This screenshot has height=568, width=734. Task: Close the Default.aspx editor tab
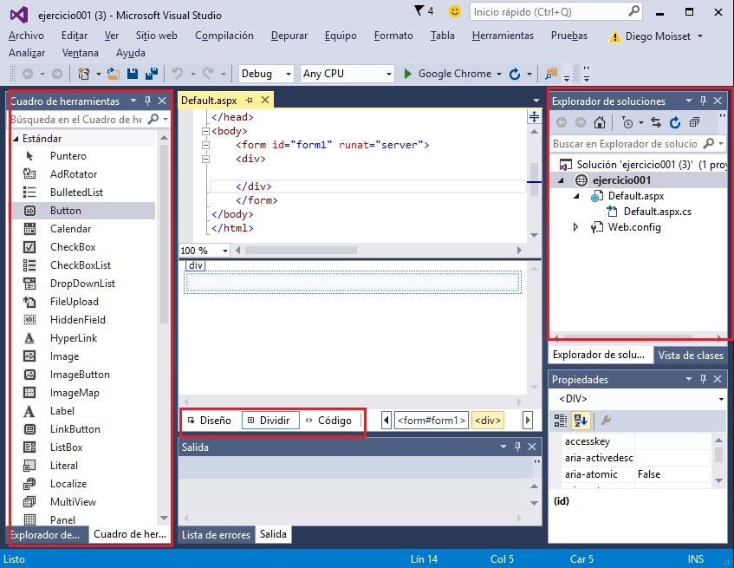(265, 101)
